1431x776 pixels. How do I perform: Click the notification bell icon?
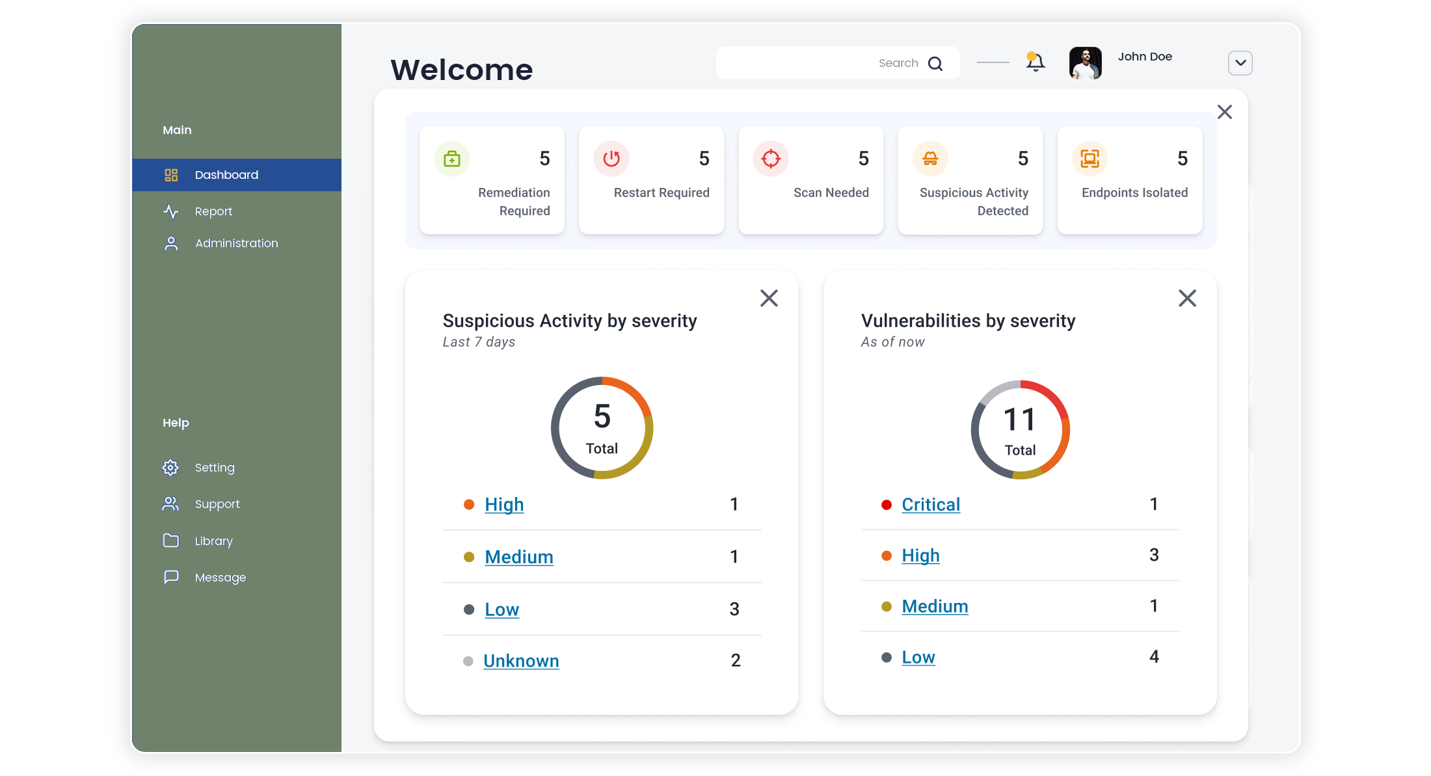tap(1035, 62)
